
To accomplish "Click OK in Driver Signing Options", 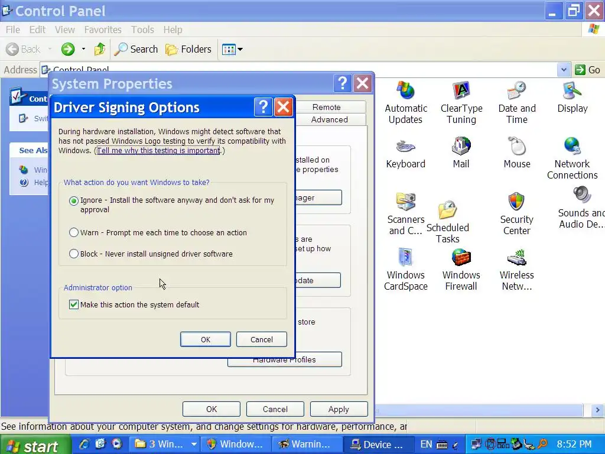I will point(205,339).
